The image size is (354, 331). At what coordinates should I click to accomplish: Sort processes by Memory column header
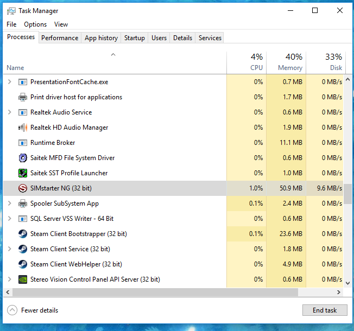coord(286,62)
